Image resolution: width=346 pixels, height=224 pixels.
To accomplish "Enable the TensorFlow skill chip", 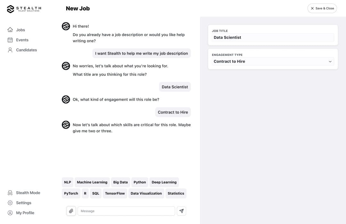I will pos(115,193).
